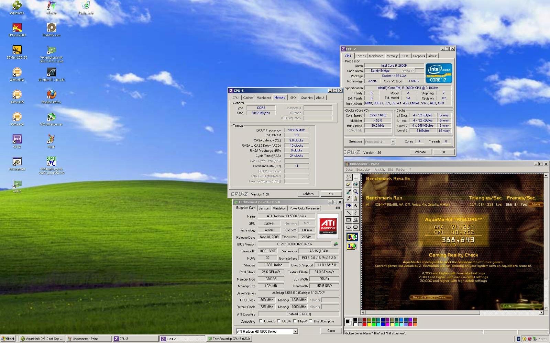The image size is (550, 343).
Task: Switch to the Sensors tab in GPU-Z
Action: [264, 208]
